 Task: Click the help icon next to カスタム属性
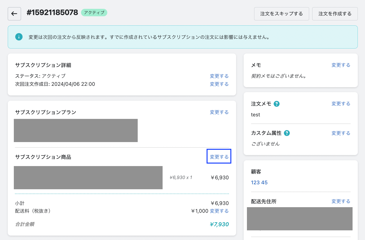287,133
